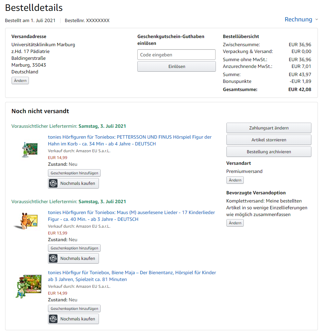Click Zahlungsart ändern button

click(269, 128)
